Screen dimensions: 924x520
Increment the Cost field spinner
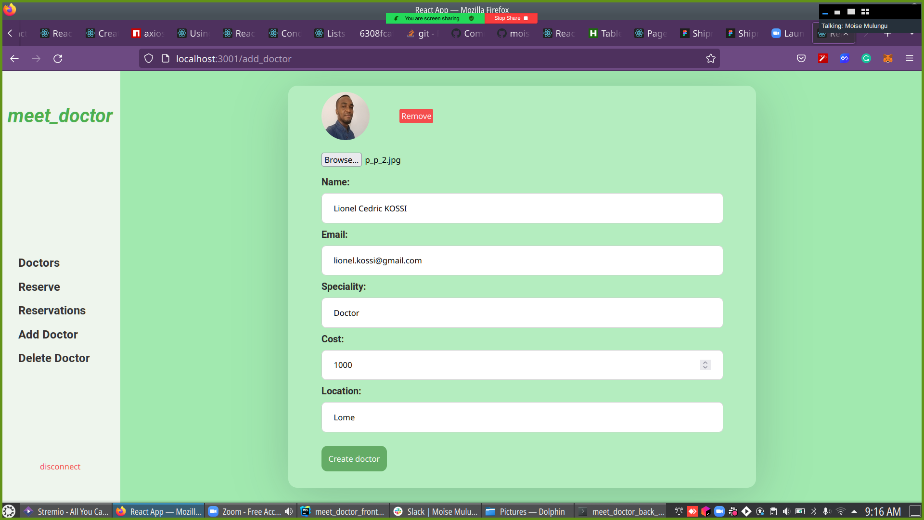click(705, 363)
